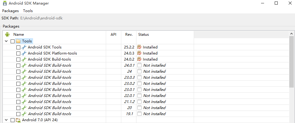Click revision value 24.0.3

(129, 53)
